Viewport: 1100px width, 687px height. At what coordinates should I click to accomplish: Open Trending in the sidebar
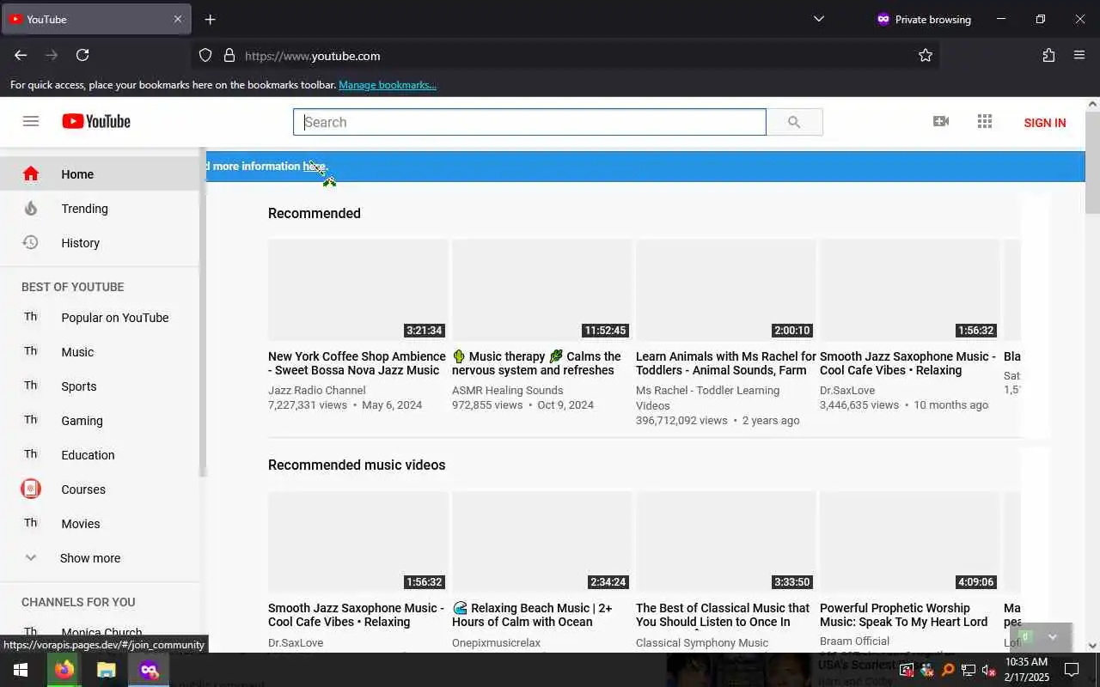84,209
